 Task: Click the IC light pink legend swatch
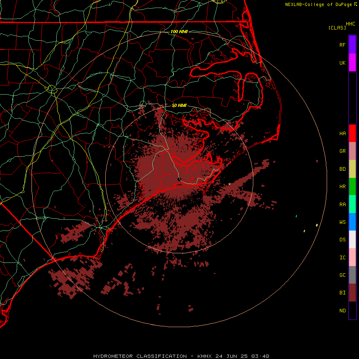tap(352, 257)
